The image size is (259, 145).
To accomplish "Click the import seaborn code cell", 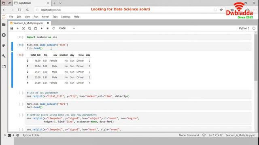I will click(138, 37).
